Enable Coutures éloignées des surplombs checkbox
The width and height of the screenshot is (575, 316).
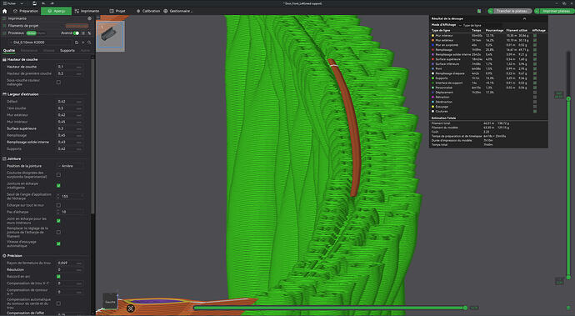[58, 175]
